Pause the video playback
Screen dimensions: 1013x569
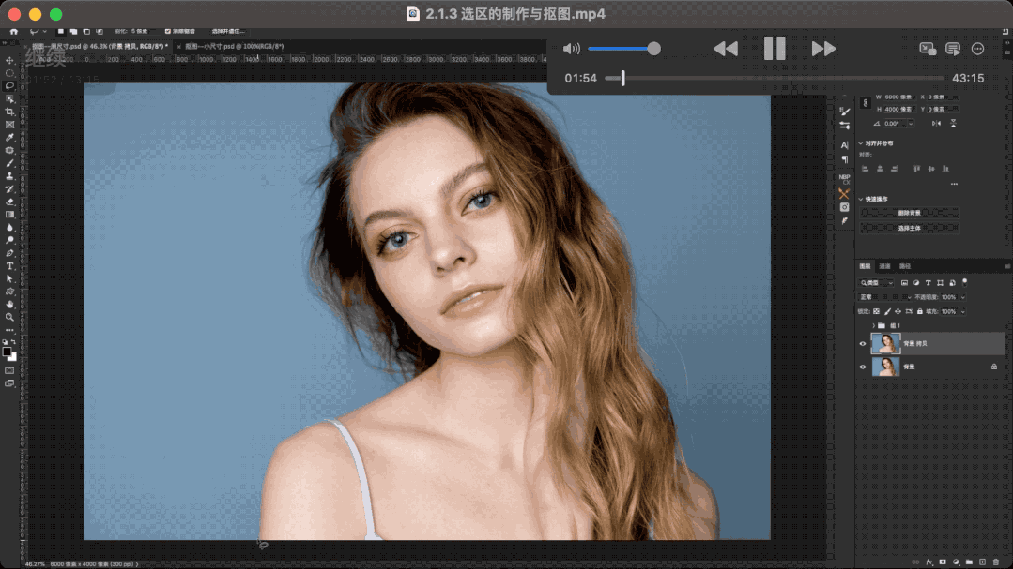(x=775, y=49)
